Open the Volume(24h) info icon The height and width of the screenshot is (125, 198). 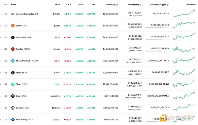tap(141, 5)
